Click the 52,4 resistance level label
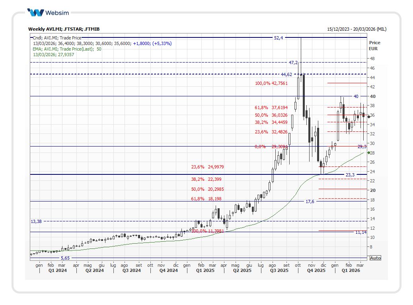 (x=278, y=38)
